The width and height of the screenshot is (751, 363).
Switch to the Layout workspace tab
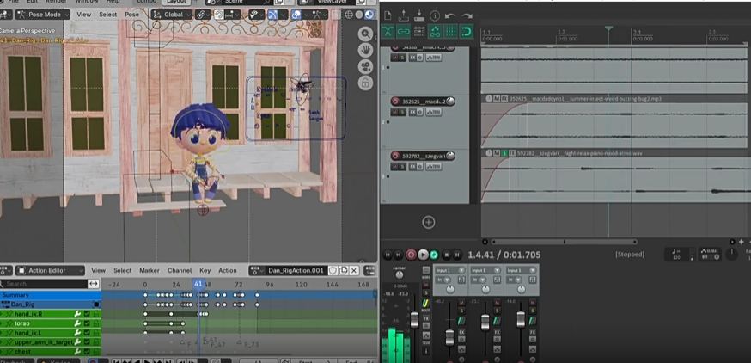[176, 3]
